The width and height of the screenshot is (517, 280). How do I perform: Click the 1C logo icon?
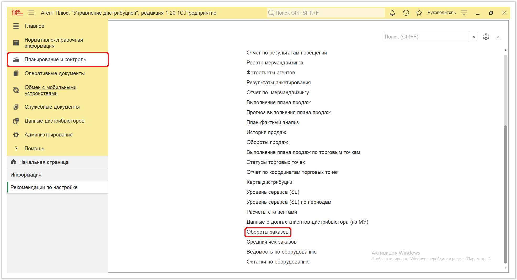[x=17, y=13]
